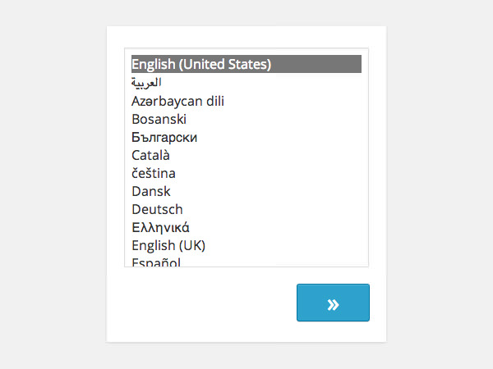
Task: Pick the partially visible Español entry
Action: 156,262
